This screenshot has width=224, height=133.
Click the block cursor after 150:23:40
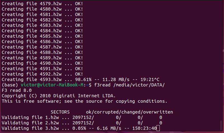click(x=158, y=128)
